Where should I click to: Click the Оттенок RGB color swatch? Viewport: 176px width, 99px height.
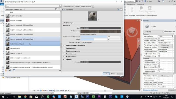coord(100,62)
